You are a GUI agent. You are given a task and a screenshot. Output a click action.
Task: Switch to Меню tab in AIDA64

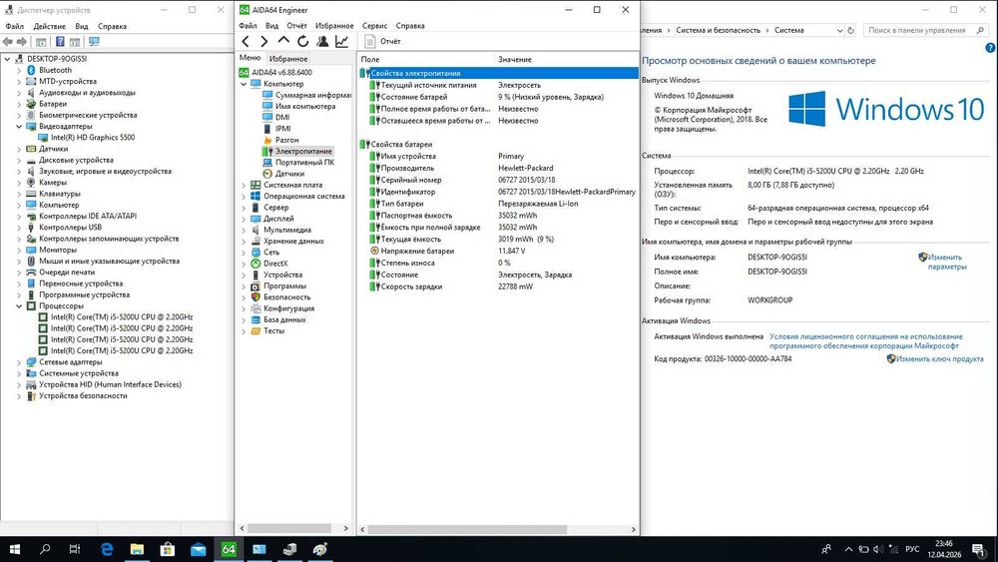tap(249, 58)
